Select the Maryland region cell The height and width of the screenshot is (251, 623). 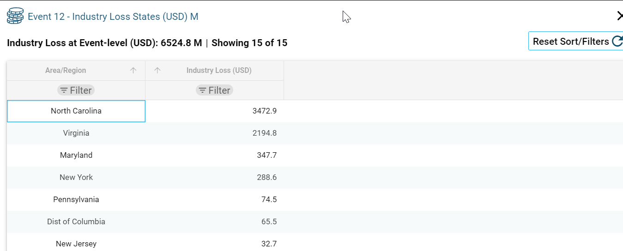click(76, 155)
